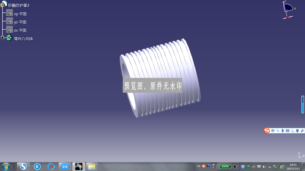Select the zx 平面 label in the tree
The image size is (305, 171).
pyautogui.click(x=20, y=30)
